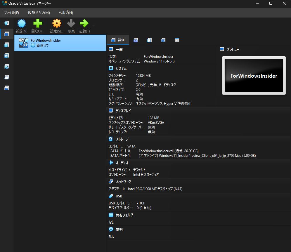Screen dimensions: 291x252
Task: Click the プレビュー section header
Action: pos(233,50)
